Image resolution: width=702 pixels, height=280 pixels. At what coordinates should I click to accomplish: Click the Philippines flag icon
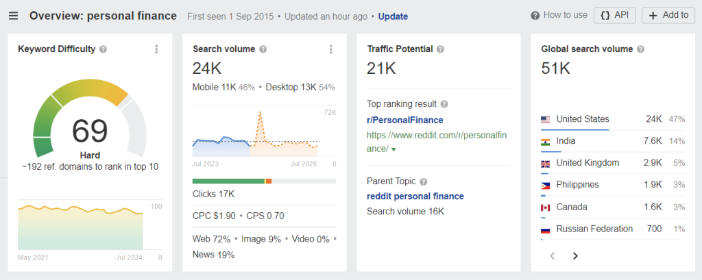[545, 186]
